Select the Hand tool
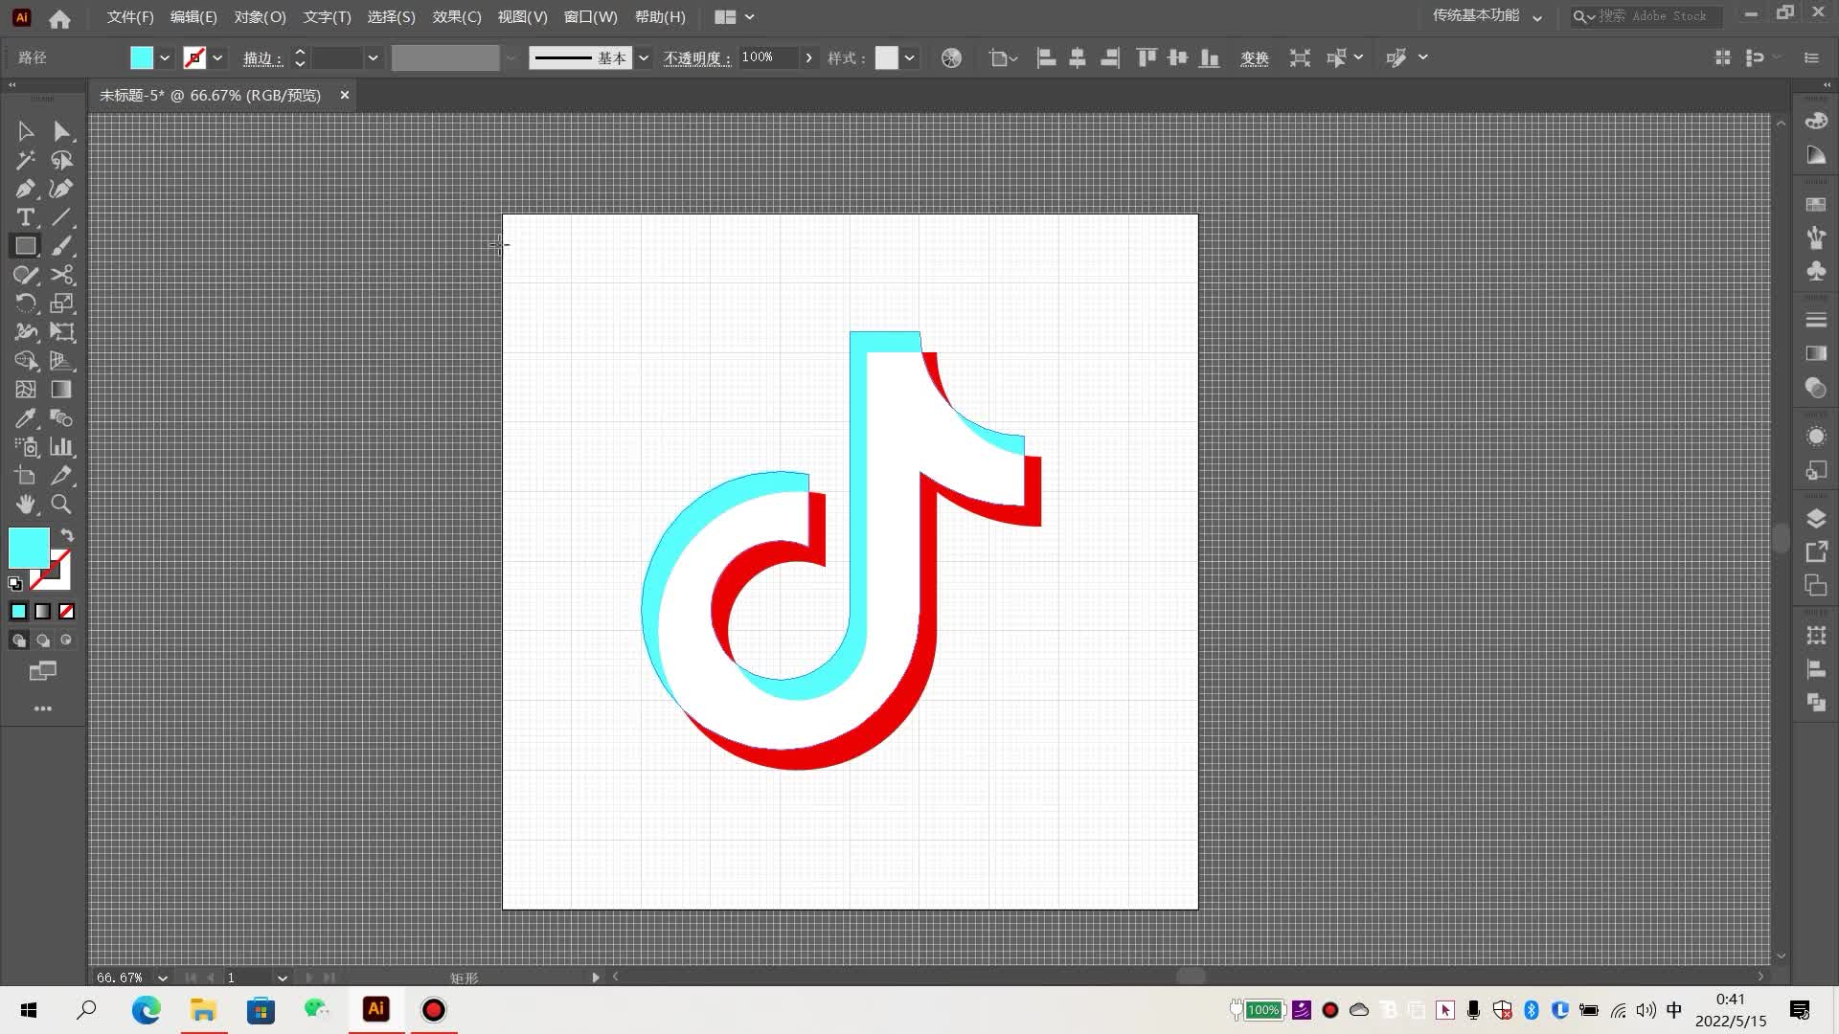 25,505
